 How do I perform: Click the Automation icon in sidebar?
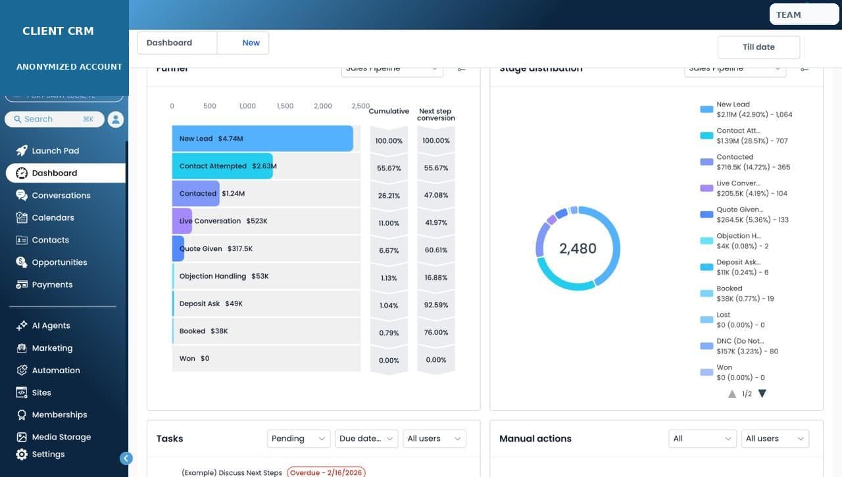tap(22, 370)
